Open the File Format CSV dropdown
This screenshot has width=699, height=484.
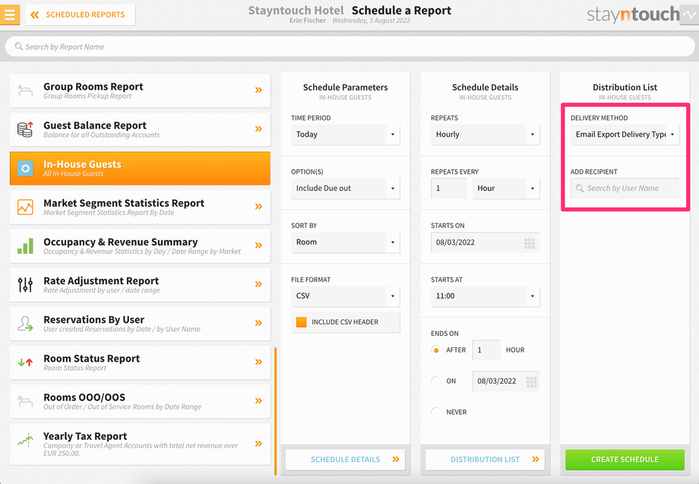pos(346,296)
